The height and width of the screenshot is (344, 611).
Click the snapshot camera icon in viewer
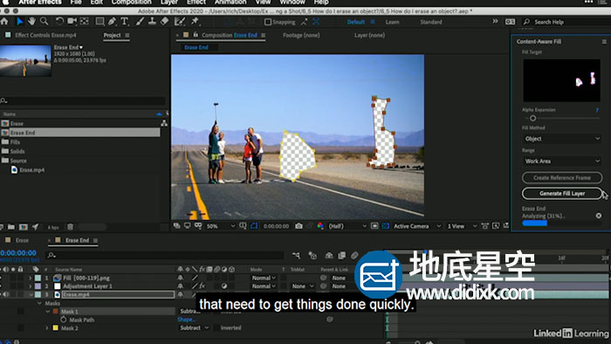tap(299, 226)
